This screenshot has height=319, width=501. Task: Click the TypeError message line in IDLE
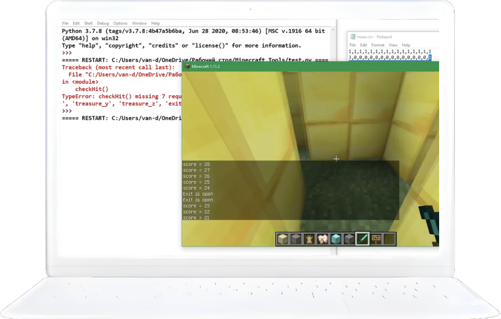(x=122, y=96)
